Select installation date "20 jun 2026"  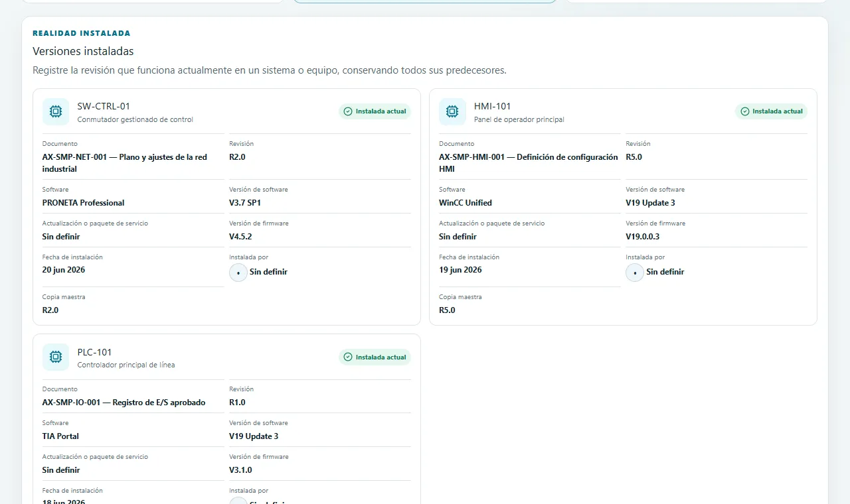64,270
